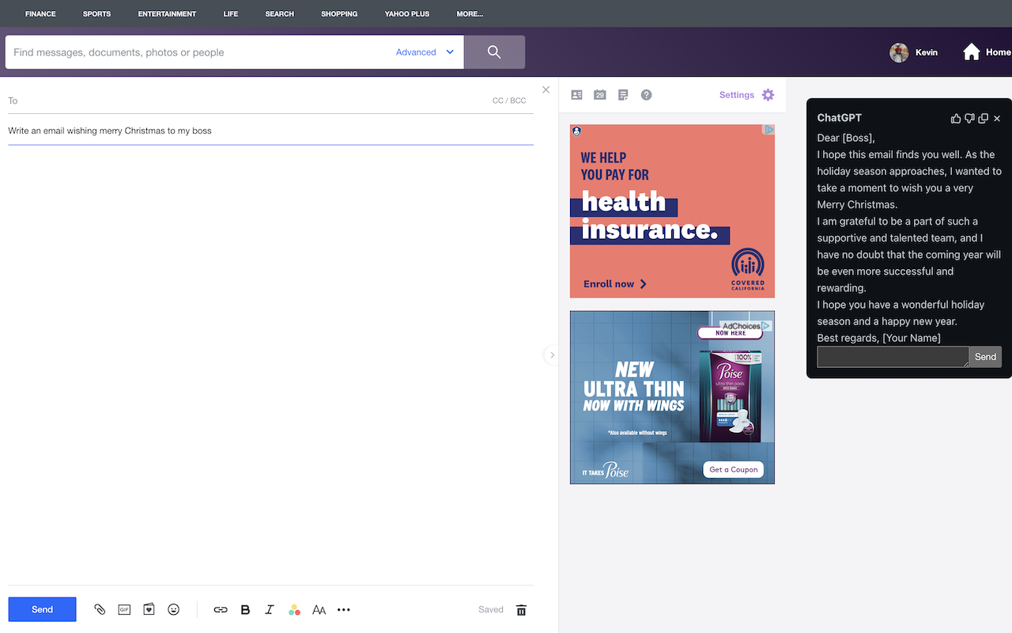Delete the draft with the trash icon
1012x633 pixels.
pos(521,609)
